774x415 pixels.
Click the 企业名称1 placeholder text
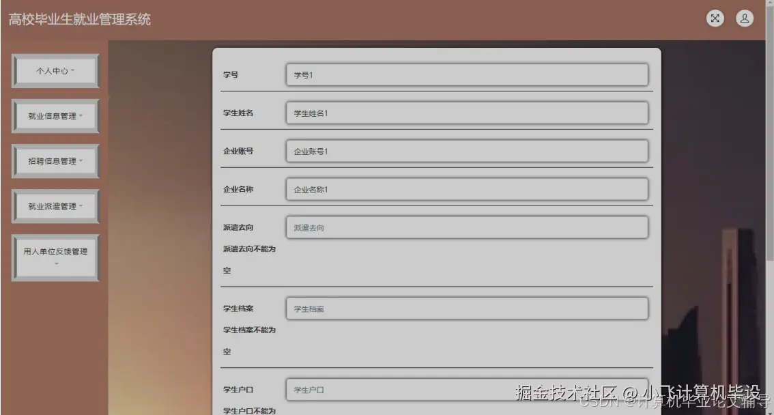pyautogui.click(x=312, y=189)
